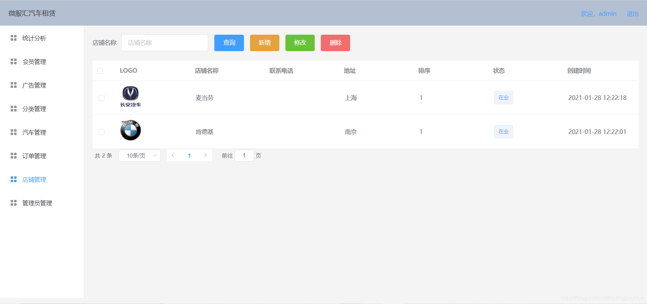Click the 共 2 条 total count text
The height and width of the screenshot is (304, 647).
(x=103, y=156)
